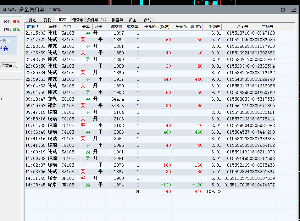Click the 连续追 button

7,65
